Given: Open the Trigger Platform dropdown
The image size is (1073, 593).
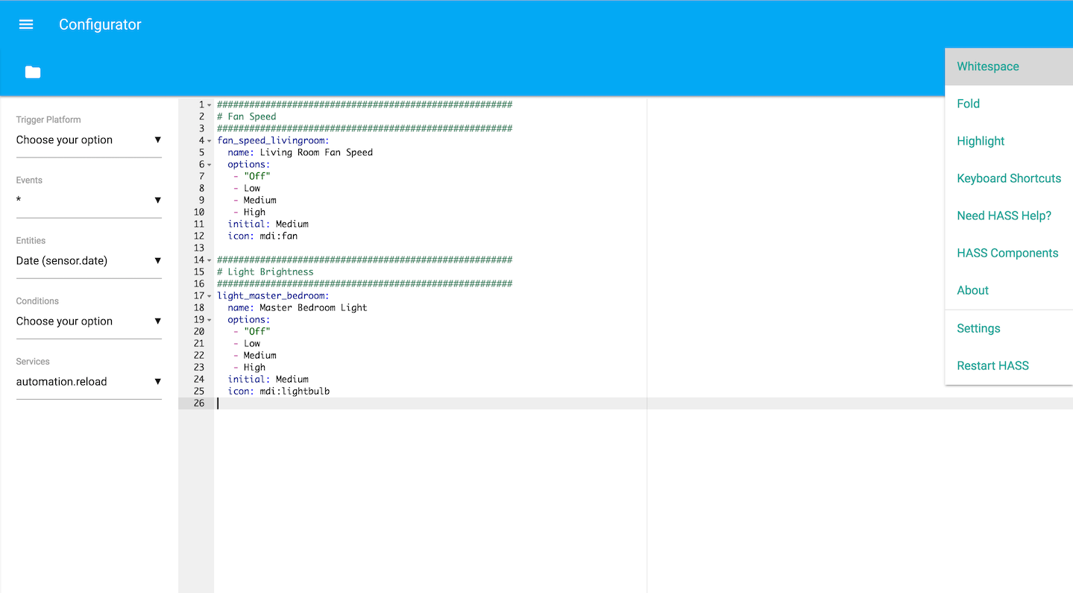Looking at the screenshot, I should (x=89, y=140).
